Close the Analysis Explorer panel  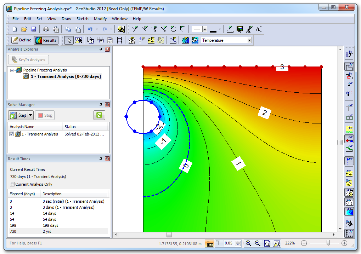coord(107,49)
